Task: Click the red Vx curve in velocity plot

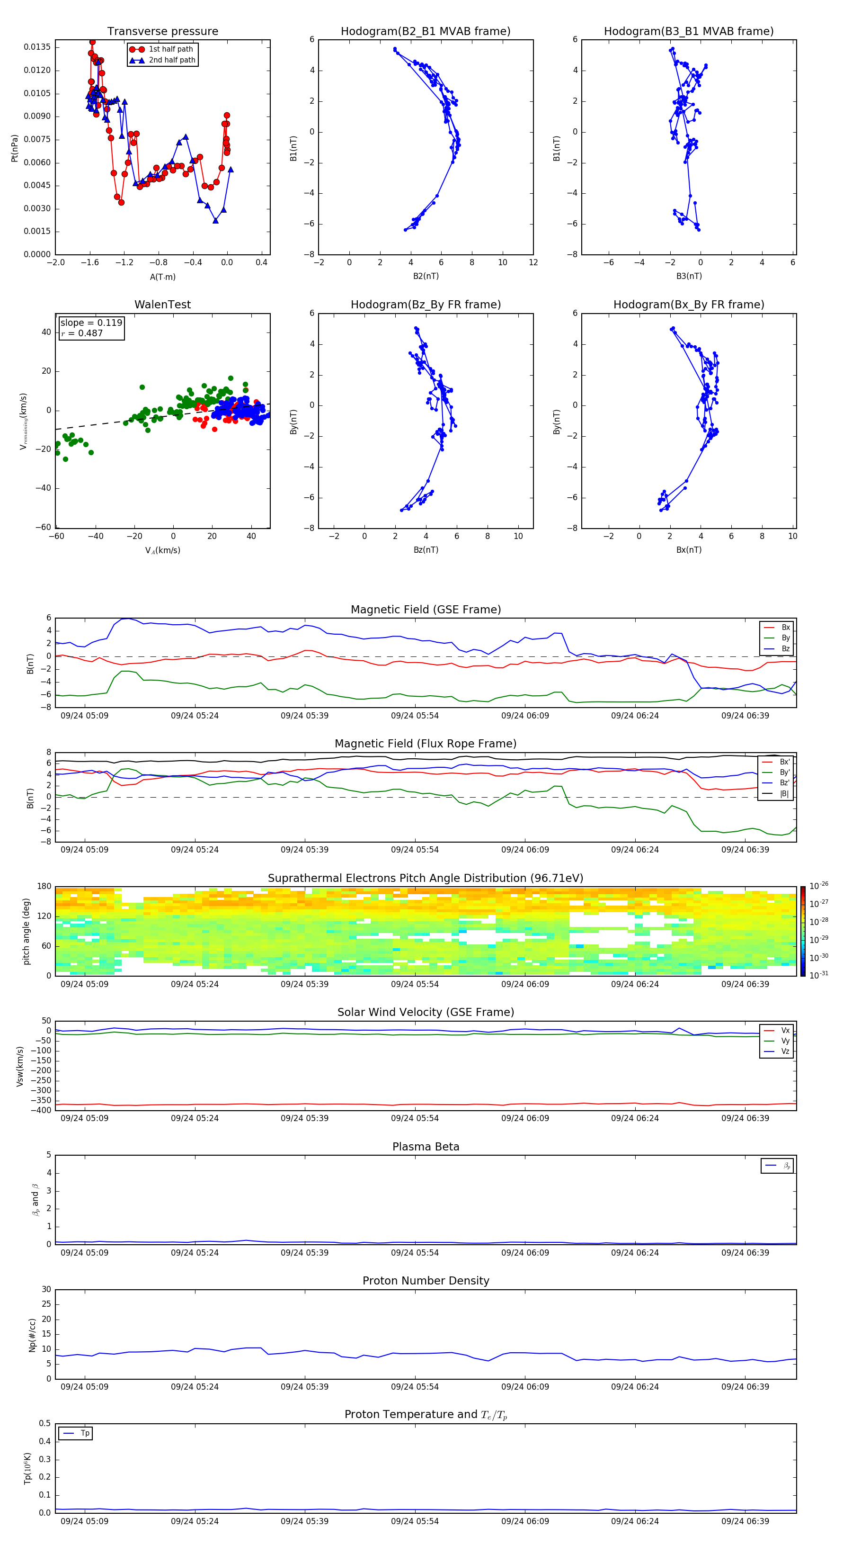Action: (426, 1105)
